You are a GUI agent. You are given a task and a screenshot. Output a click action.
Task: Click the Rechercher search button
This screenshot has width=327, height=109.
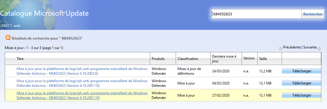tap(313, 14)
